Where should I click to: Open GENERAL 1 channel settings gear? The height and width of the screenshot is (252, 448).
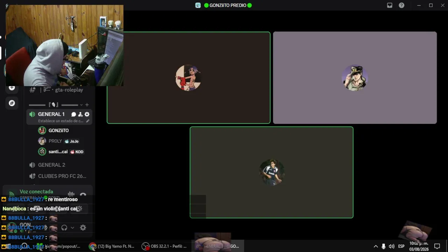click(x=87, y=114)
